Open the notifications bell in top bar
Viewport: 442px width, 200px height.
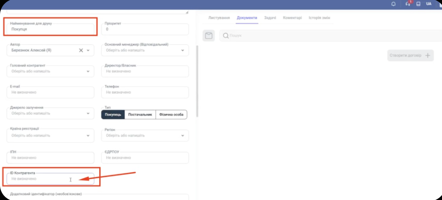394,4
